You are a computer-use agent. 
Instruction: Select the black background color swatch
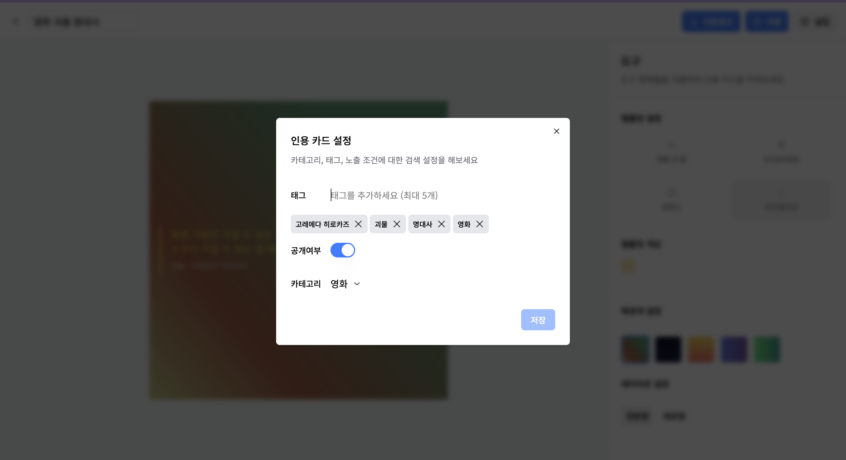point(668,349)
